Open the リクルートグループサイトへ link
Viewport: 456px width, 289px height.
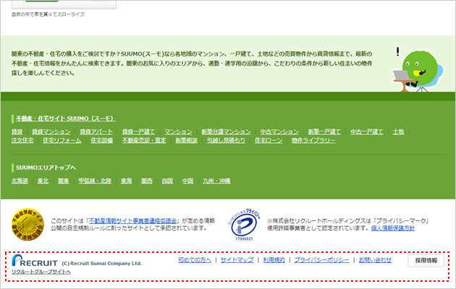(41, 272)
